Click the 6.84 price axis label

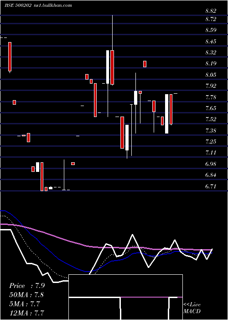tap(211, 175)
